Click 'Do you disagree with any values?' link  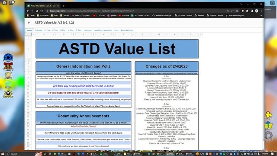[84, 93]
